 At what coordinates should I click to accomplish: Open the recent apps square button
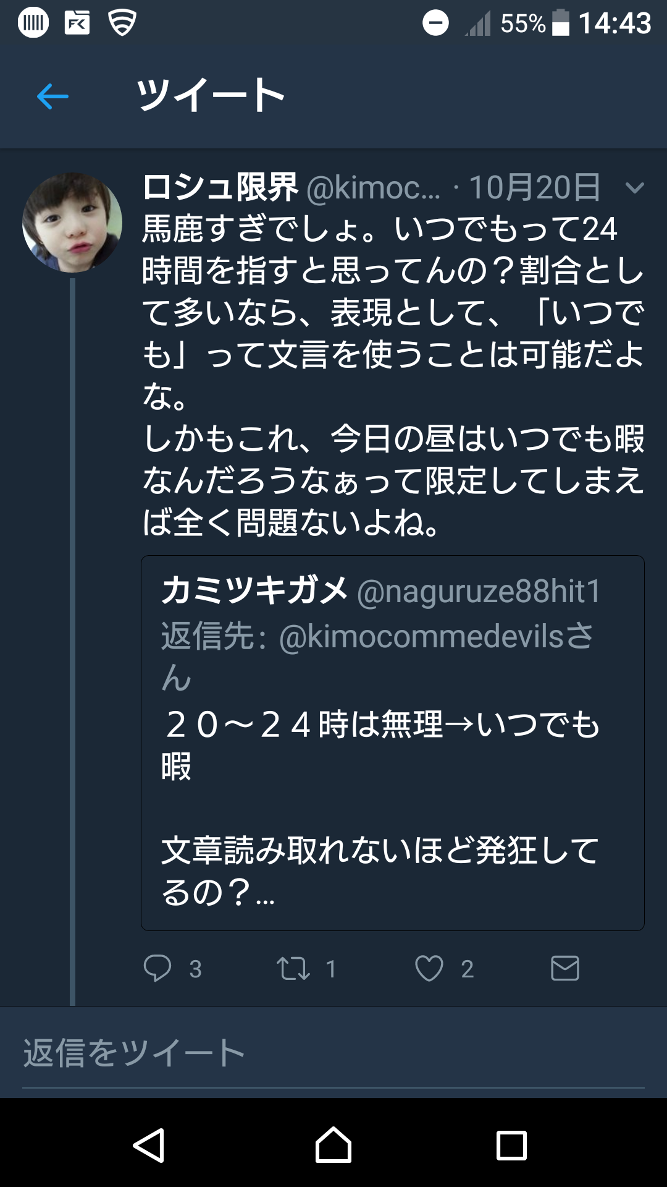coord(511,1146)
